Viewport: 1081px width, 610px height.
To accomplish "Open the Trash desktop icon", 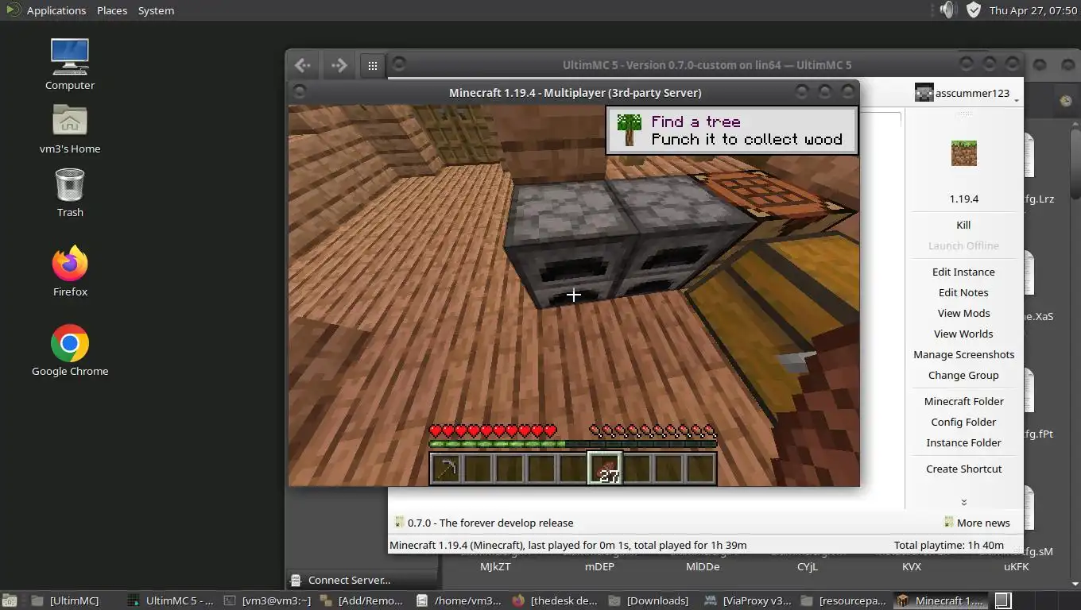I will point(70,184).
